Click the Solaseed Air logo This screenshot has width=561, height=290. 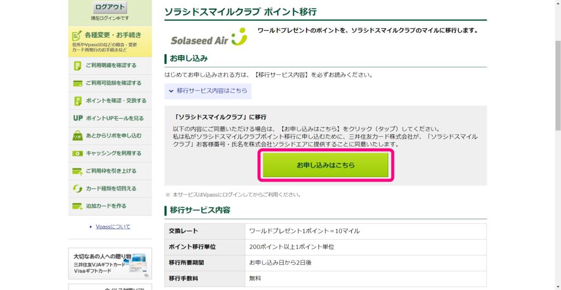pos(209,37)
